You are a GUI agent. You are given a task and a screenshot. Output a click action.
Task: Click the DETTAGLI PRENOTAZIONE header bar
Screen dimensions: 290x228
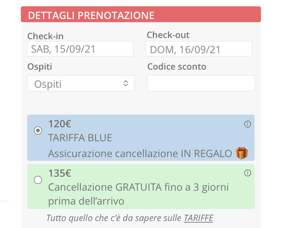coord(141,14)
